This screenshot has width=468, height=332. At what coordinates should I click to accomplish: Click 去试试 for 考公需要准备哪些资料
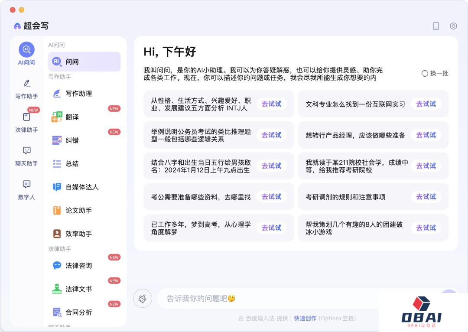271,197
